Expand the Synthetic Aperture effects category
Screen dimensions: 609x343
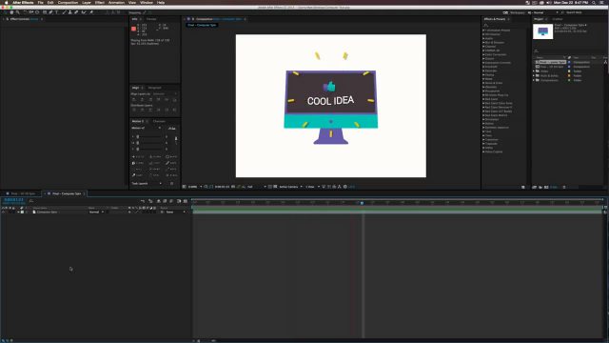click(x=483, y=127)
